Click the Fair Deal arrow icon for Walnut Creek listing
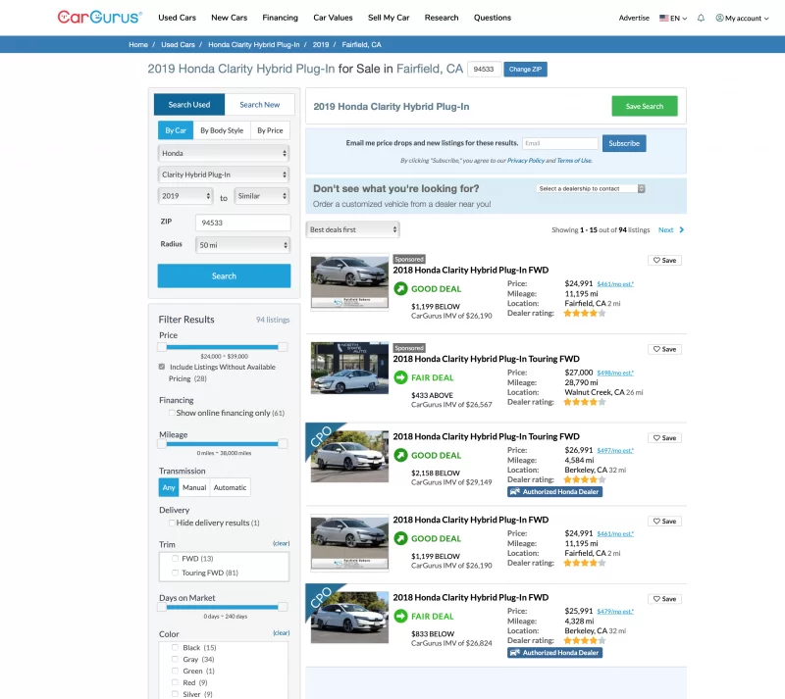The width and height of the screenshot is (785, 699). 401,377
